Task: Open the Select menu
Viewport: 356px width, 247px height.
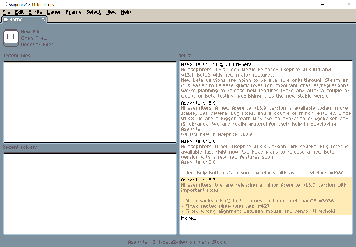Action: coord(94,12)
